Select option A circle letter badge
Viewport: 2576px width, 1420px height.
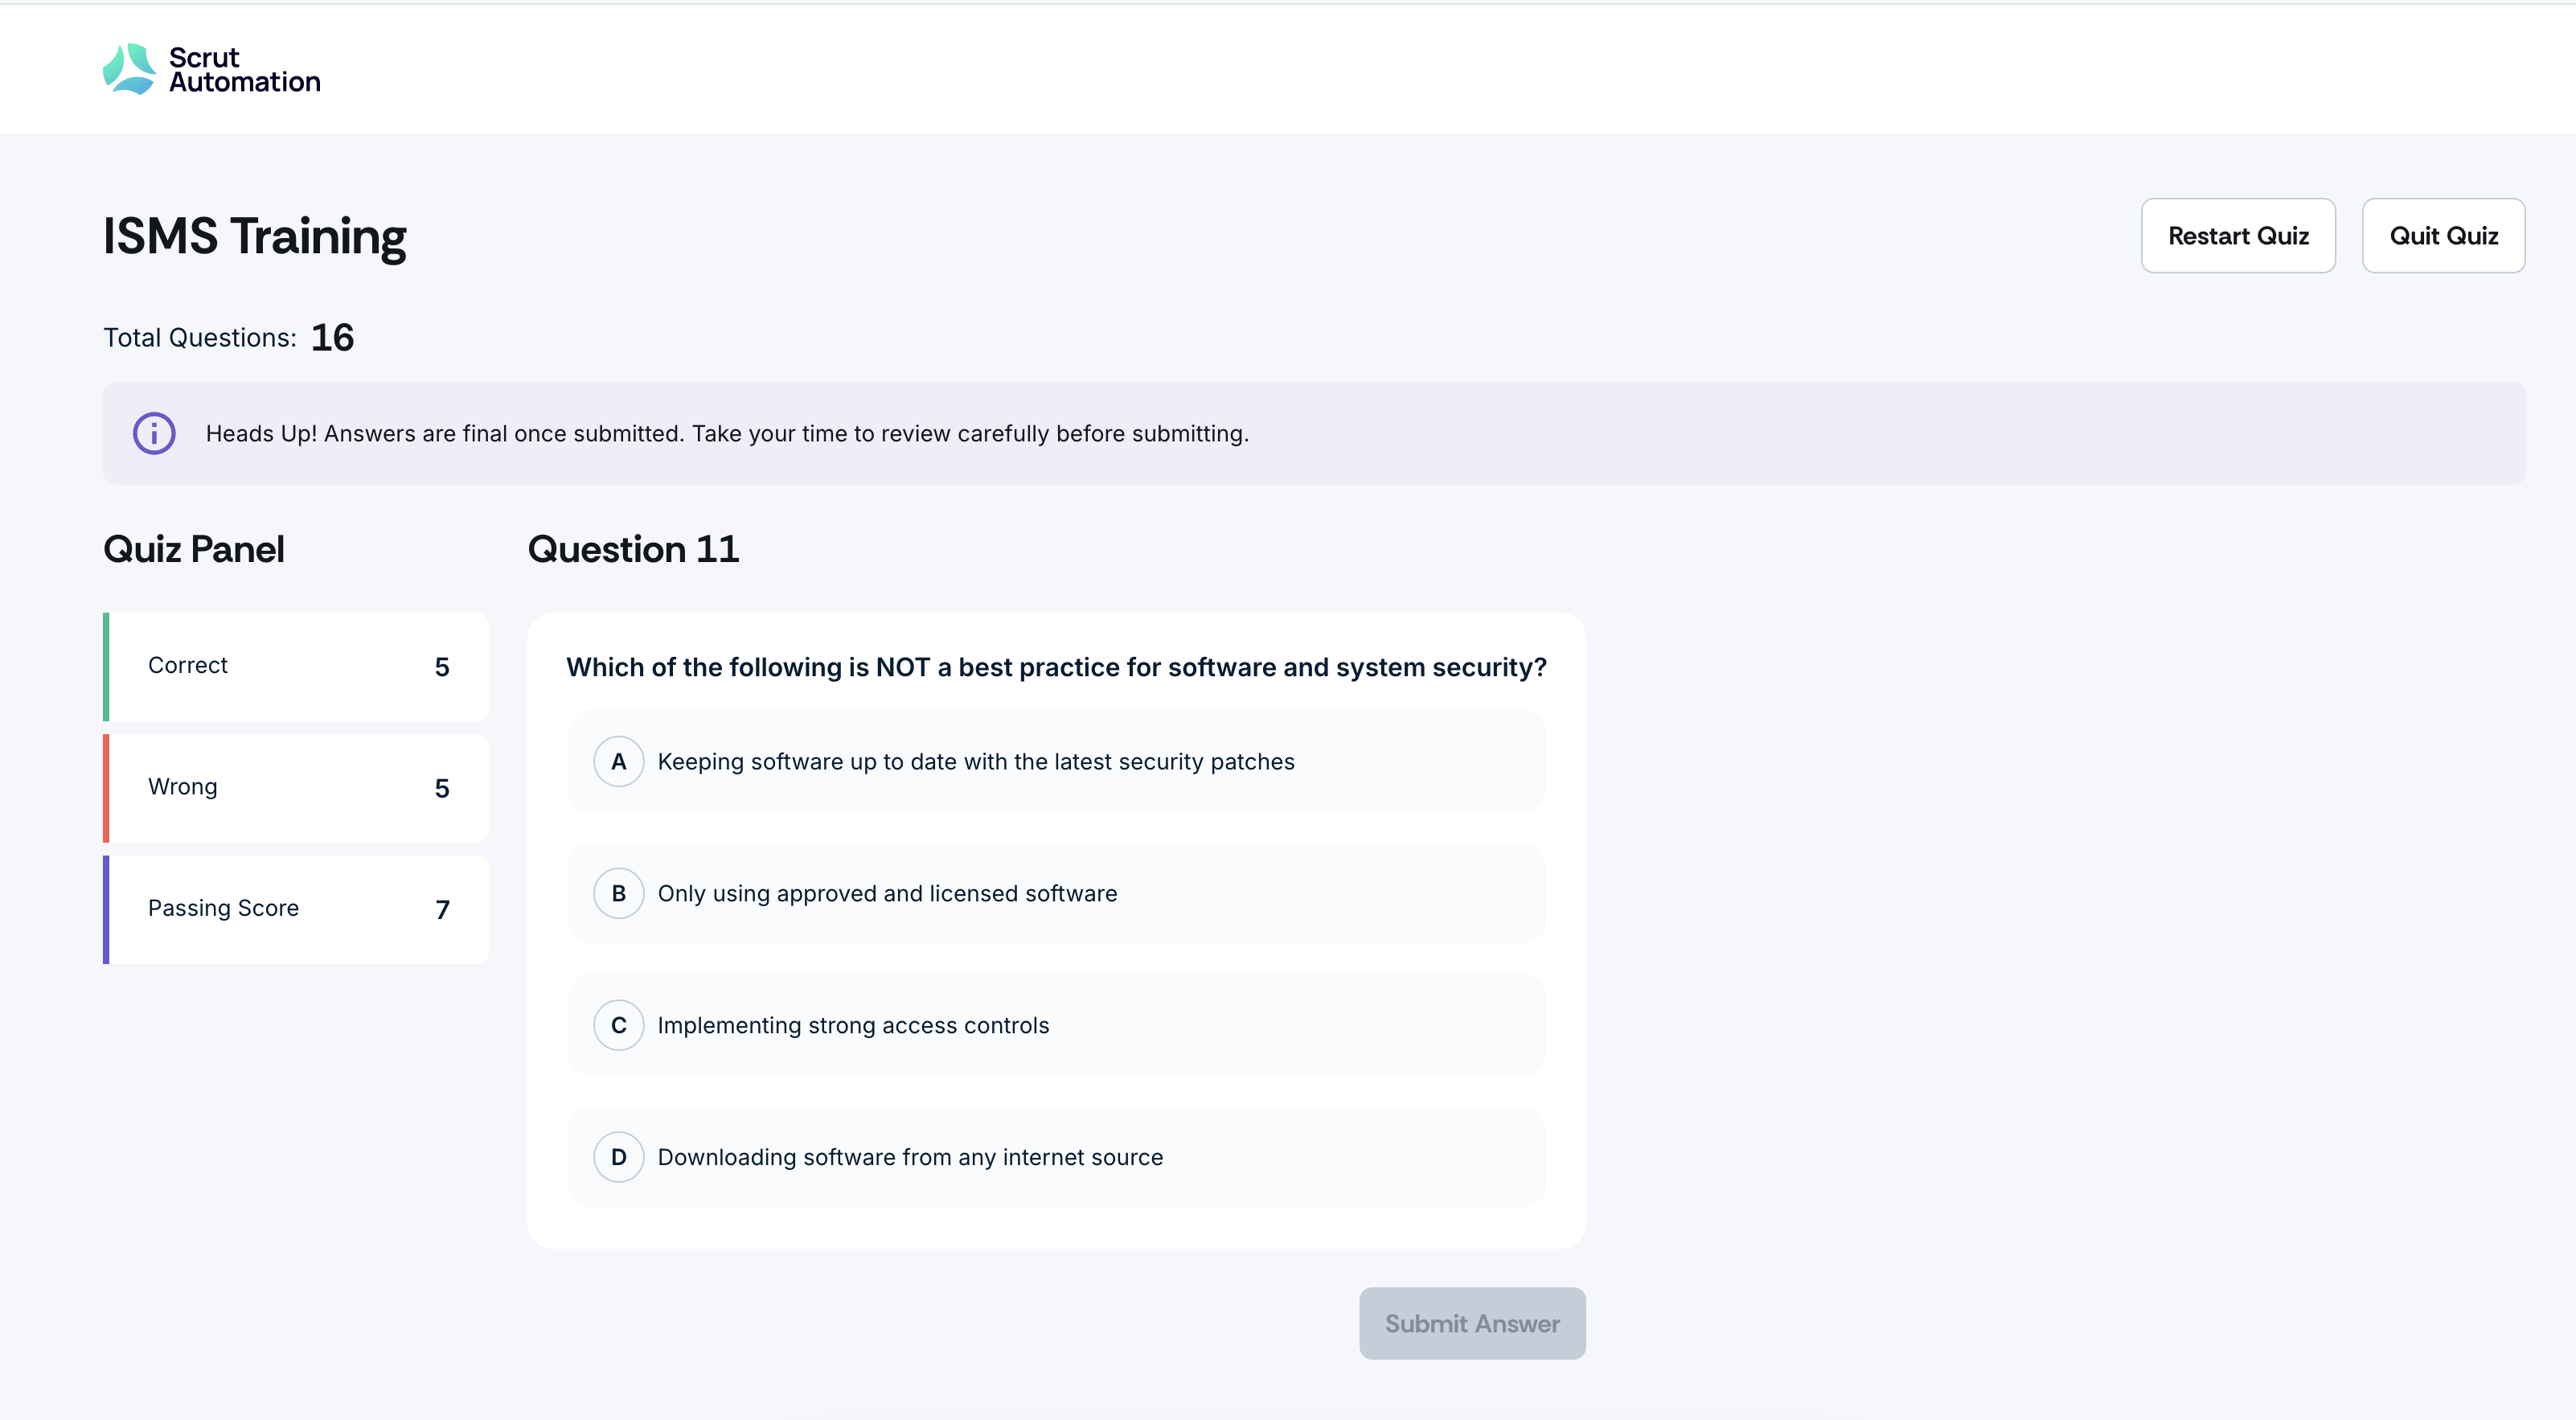point(618,762)
